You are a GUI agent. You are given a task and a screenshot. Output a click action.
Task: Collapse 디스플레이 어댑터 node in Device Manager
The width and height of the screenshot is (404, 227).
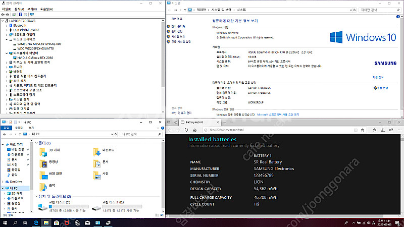7,53
